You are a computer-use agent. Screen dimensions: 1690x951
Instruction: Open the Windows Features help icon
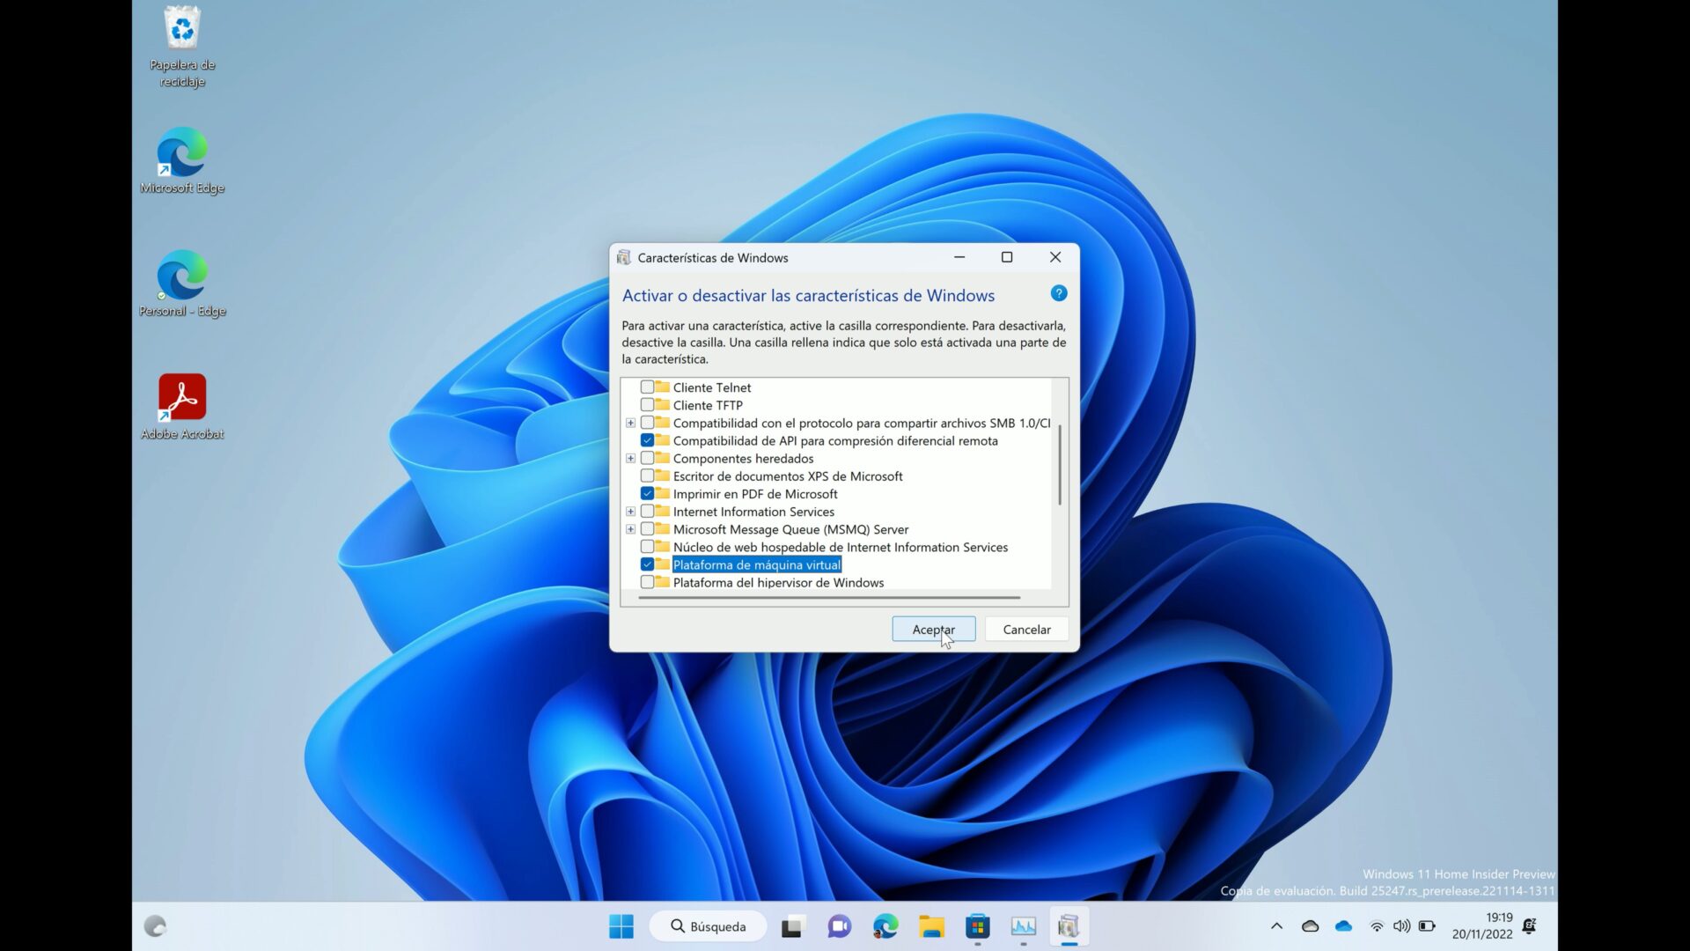1058,292
